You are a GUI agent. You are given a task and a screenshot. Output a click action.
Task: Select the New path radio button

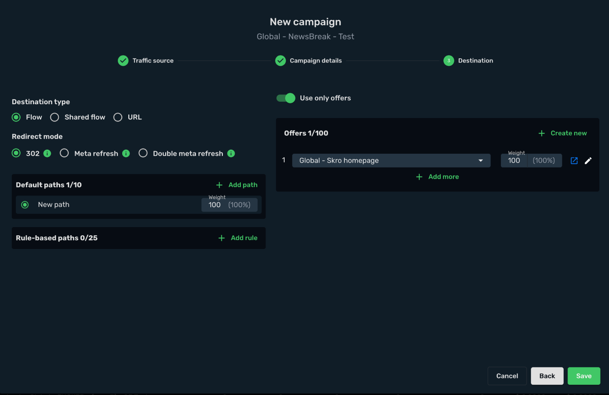[25, 205]
